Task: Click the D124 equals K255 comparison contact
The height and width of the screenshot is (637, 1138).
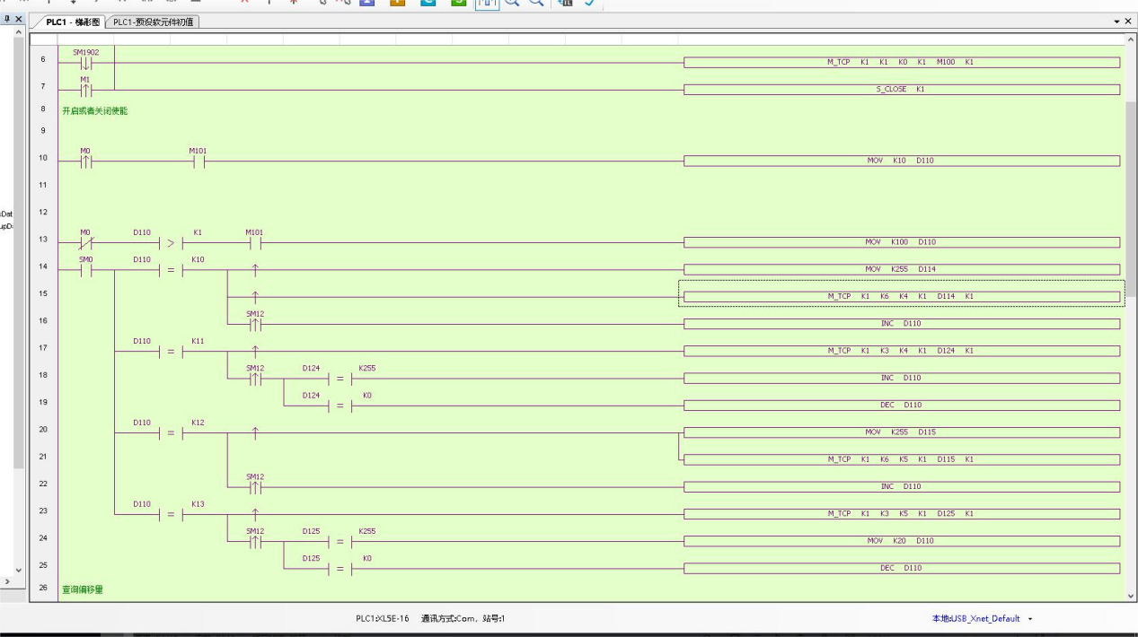Action: pos(340,379)
